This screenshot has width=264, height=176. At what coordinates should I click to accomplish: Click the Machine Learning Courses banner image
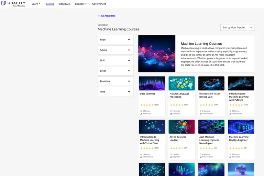click(157, 54)
